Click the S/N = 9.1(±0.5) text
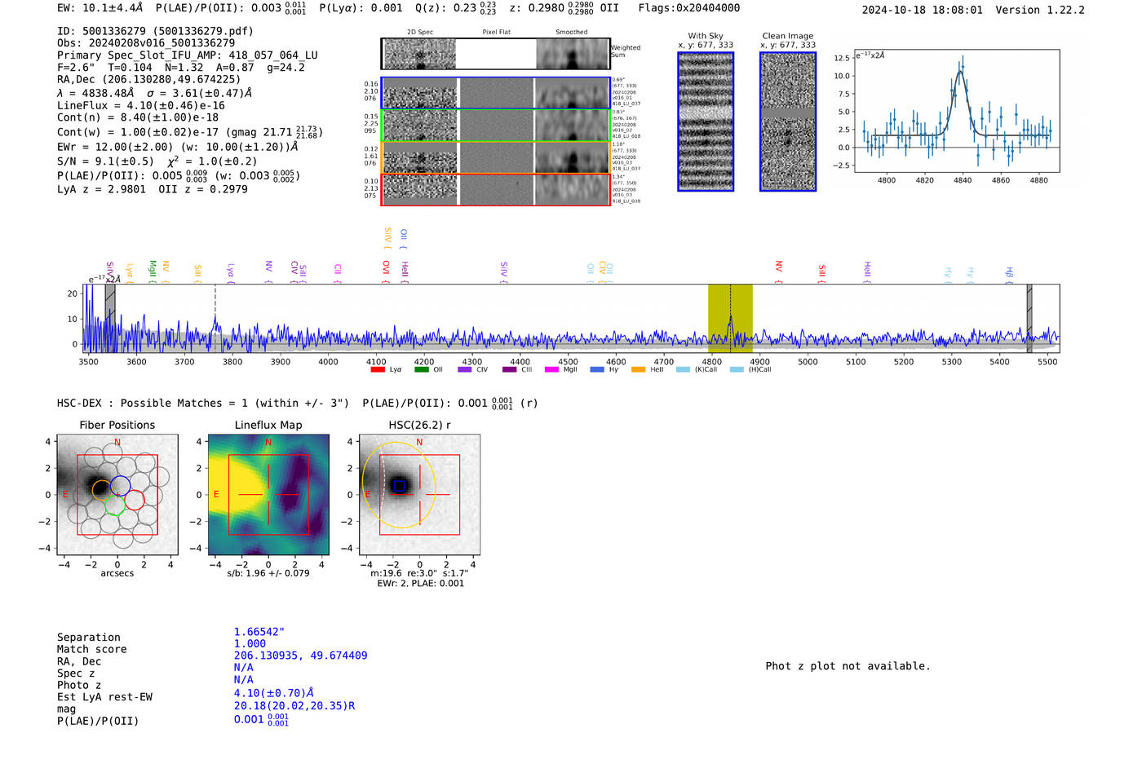 point(105,161)
